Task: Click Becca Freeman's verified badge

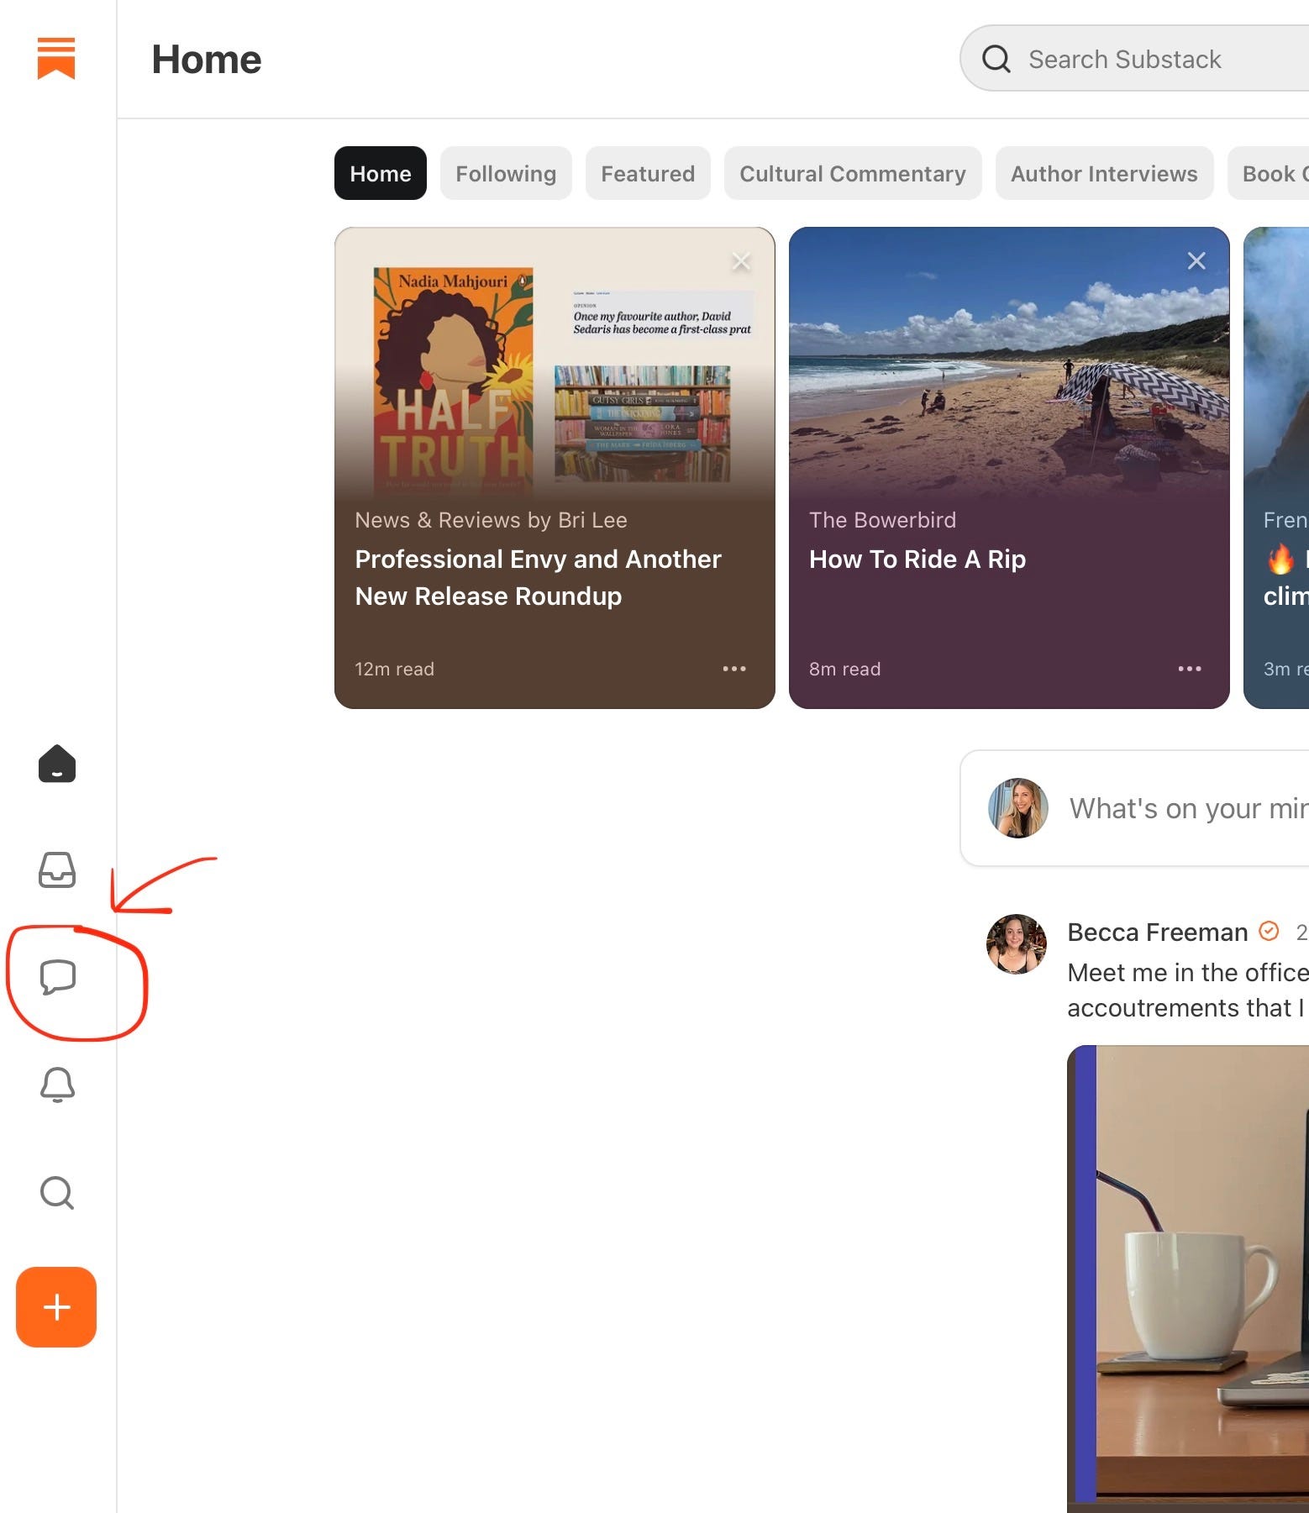Action: pyautogui.click(x=1269, y=931)
